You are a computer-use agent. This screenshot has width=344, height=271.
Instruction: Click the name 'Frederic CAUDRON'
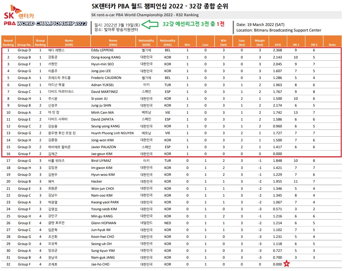pyautogui.click(x=106, y=78)
